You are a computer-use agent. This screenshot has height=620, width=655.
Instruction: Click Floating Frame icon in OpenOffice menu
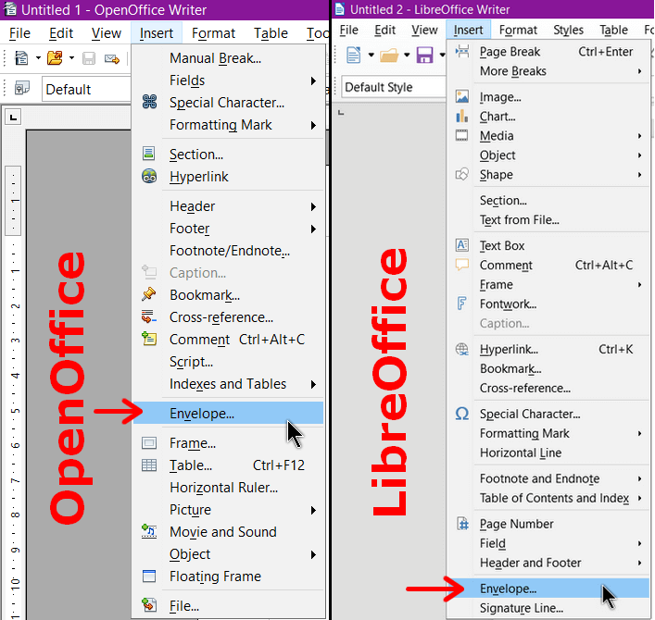[x=149, y=576]
